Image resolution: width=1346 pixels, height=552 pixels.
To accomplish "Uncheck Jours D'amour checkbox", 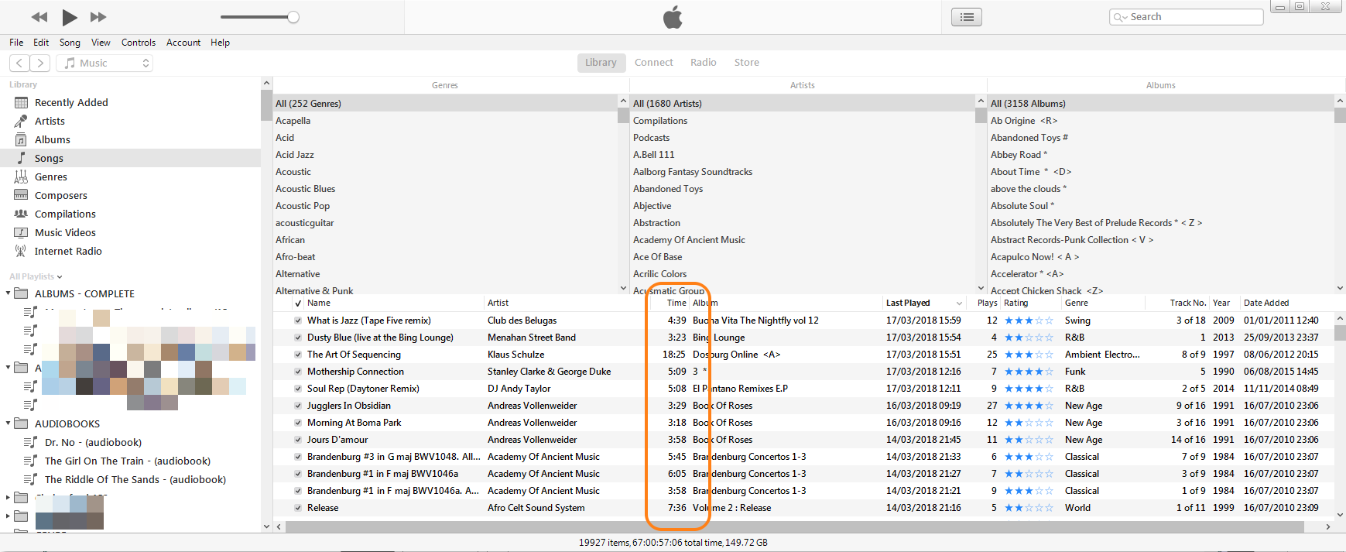I will pyautogui.click(x=298, y=440).
